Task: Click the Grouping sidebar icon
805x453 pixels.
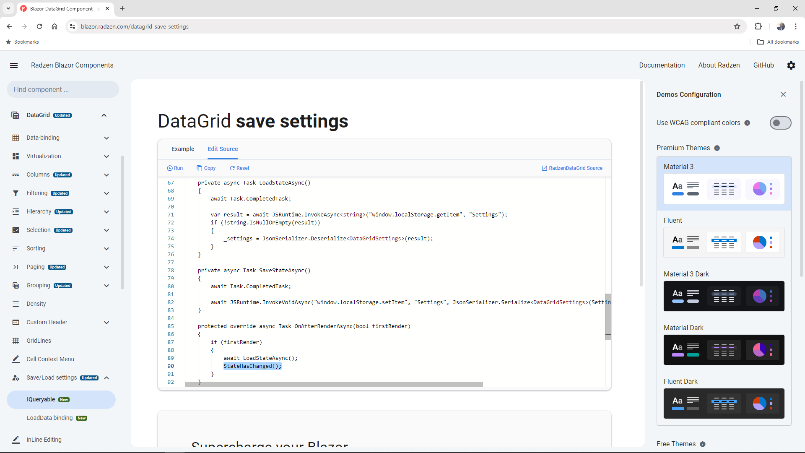Action: tap(16, 285)
